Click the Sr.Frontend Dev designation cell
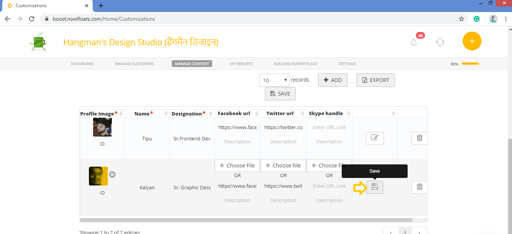512x234 pixels. 192,138
